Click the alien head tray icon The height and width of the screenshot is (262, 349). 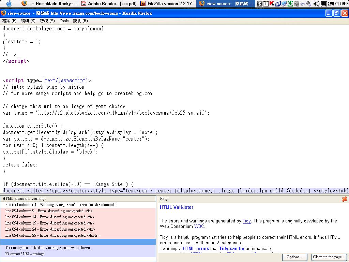tap(260, 4)
